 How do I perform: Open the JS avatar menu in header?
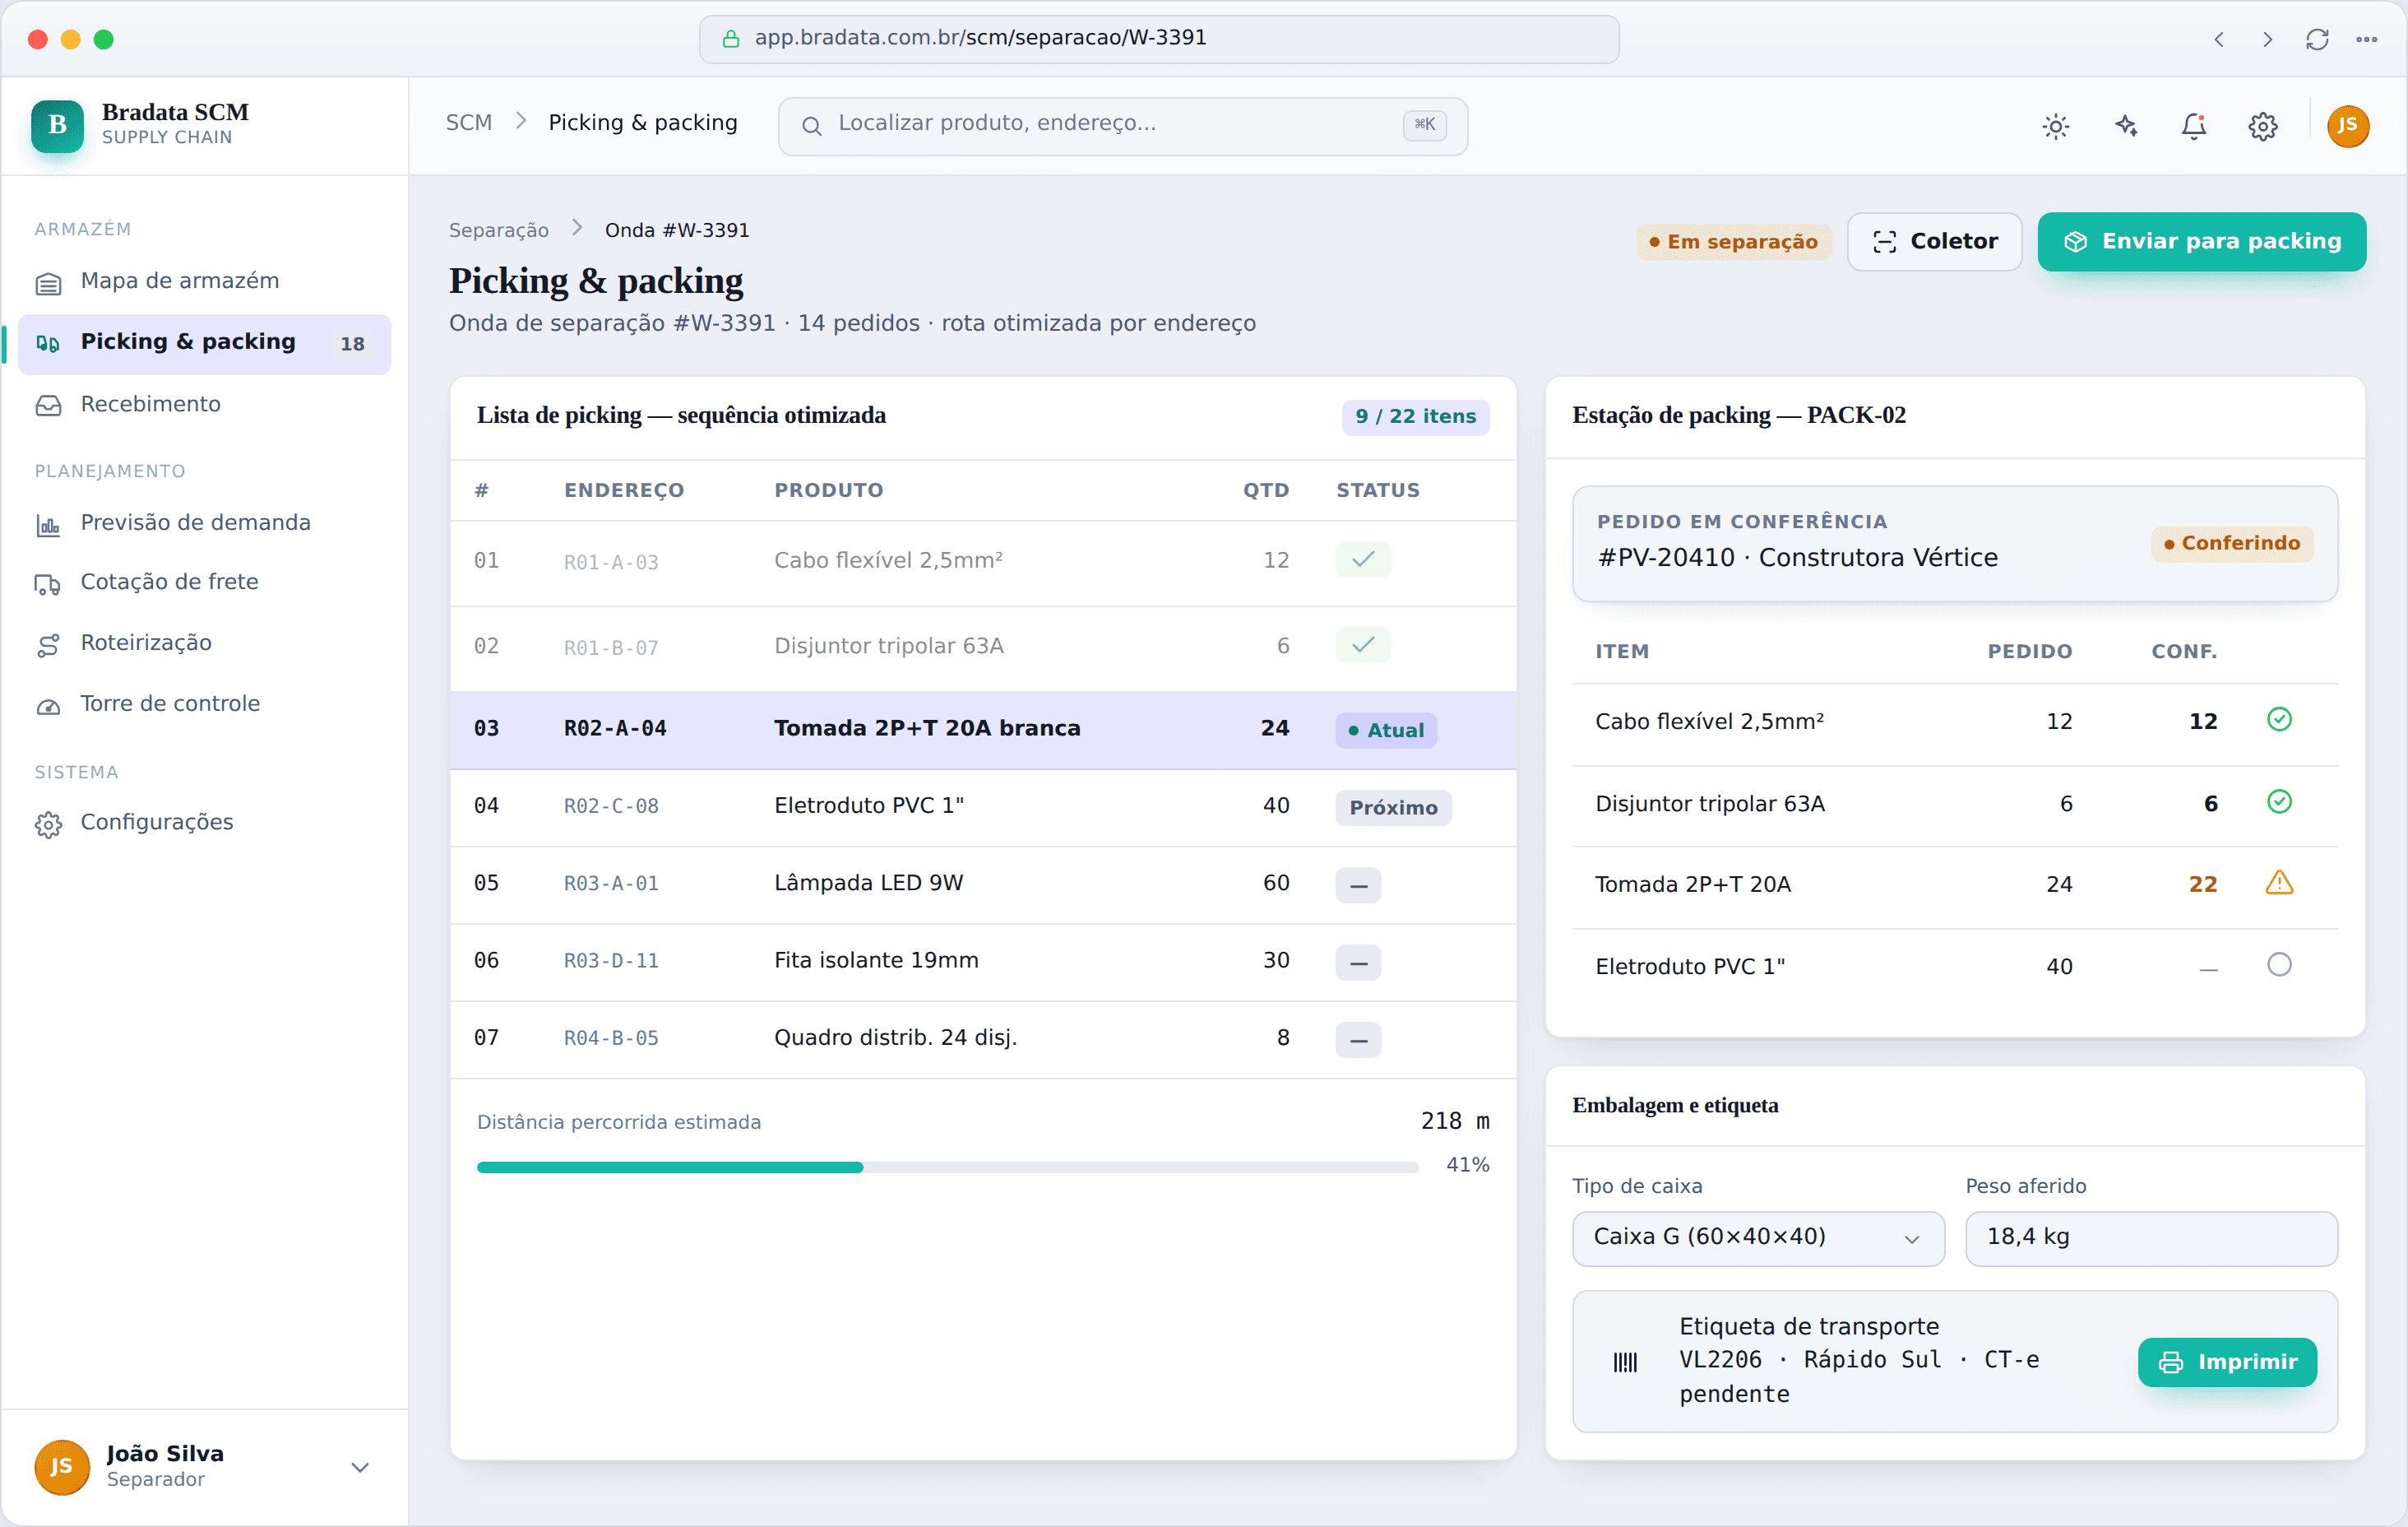[x=2347, y=126]
